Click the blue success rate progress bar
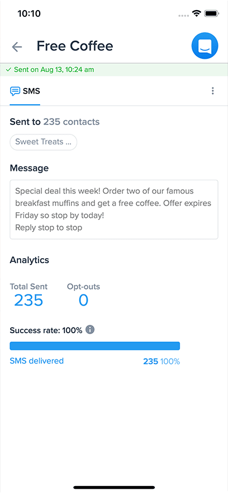Image resolution: width=228 pixels, height=495 pixels. point(95,345)
